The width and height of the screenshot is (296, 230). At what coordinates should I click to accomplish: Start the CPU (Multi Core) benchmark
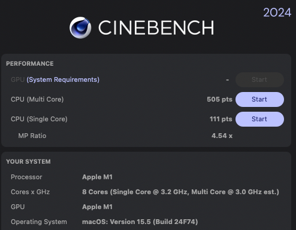pyautogui.click(x=259, y=99)
